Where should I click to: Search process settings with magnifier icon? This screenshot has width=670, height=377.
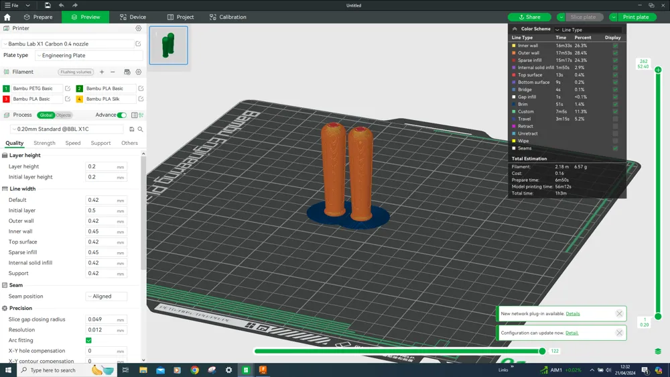[140, 129]
